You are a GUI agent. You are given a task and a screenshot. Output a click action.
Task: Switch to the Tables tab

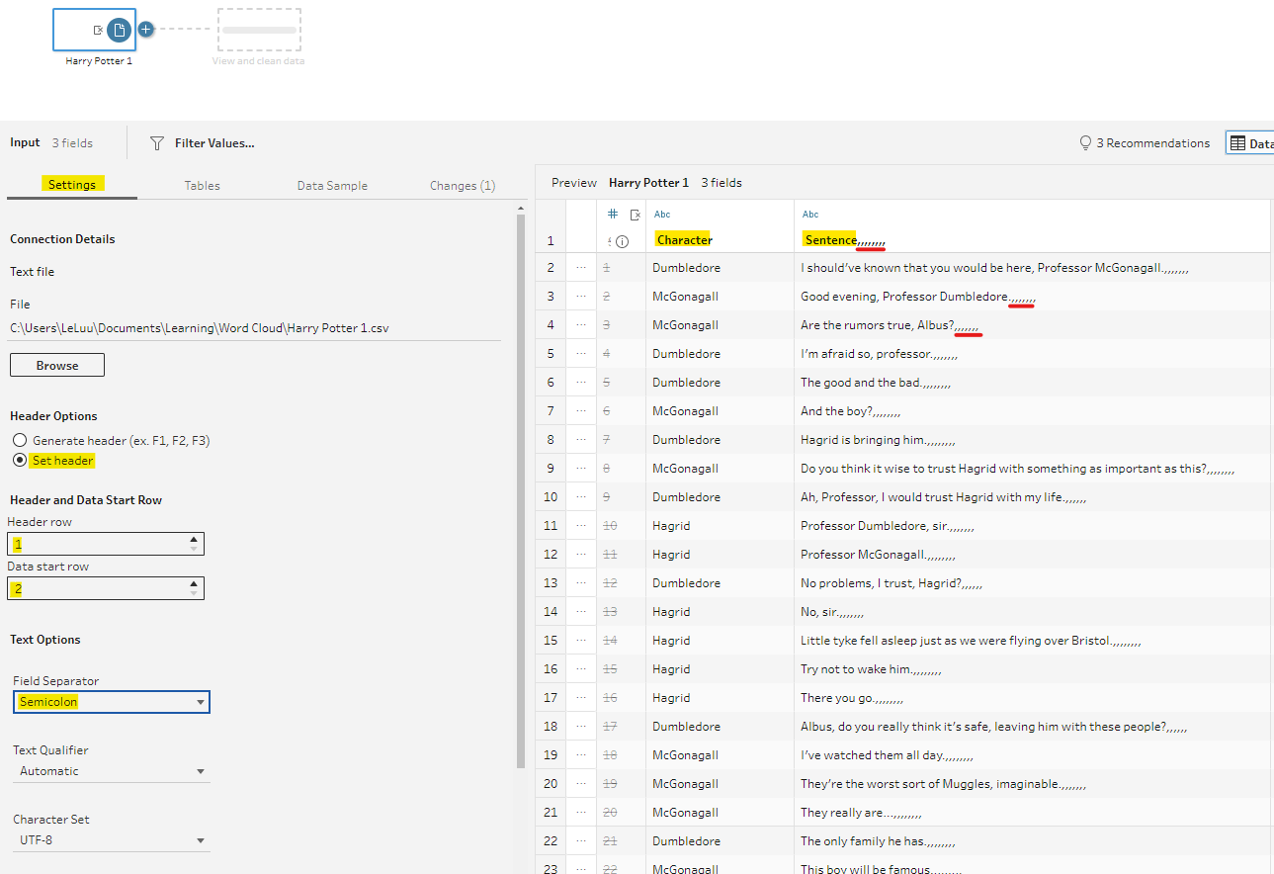(202, 186)
